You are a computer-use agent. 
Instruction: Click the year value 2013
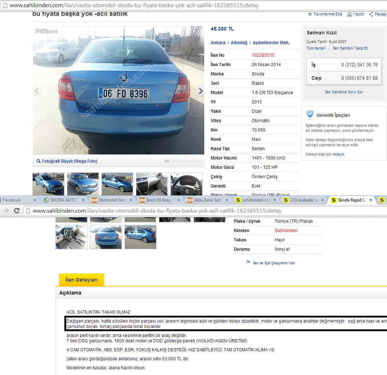click(257, 102)
